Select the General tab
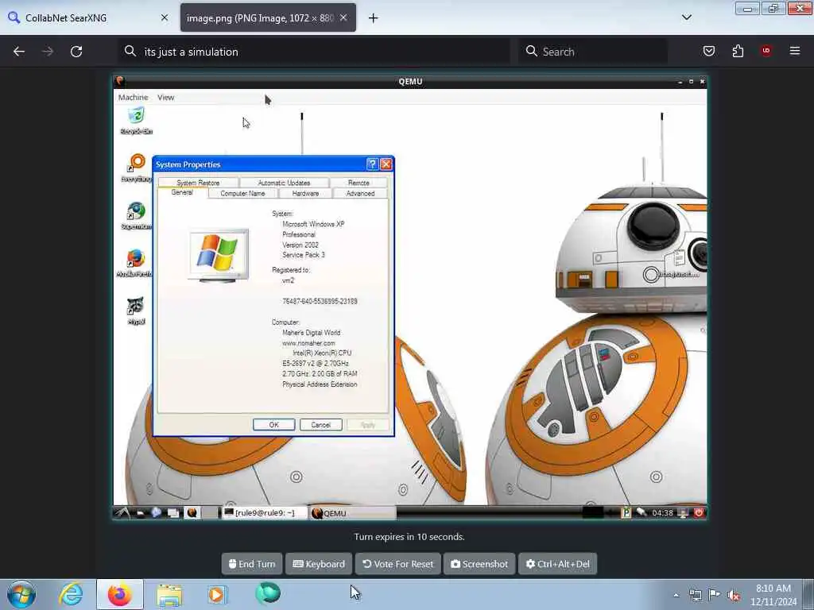The height and width of the screenshot is (610, 814). [182, 192]
